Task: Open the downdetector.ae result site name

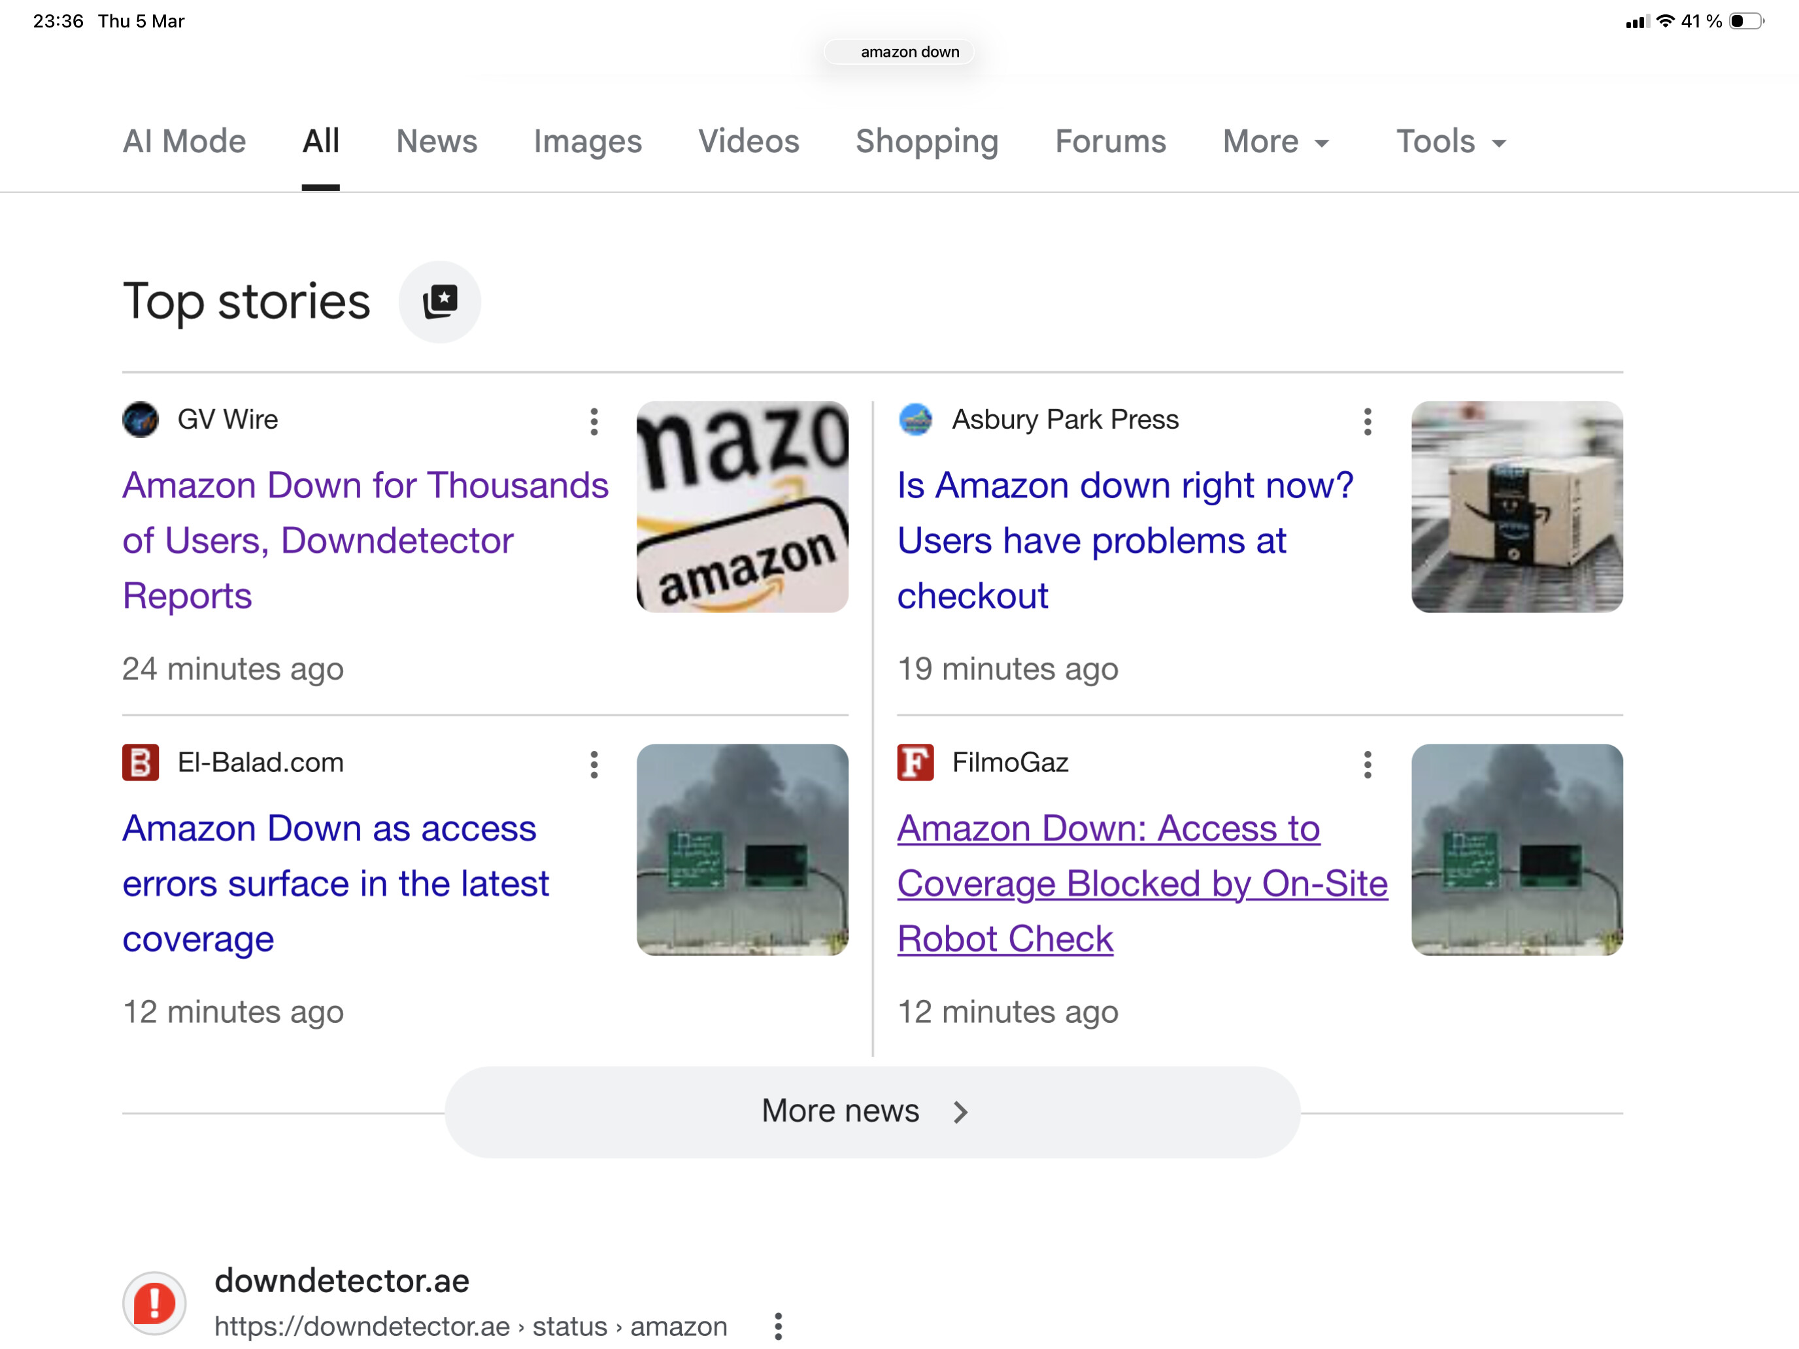Action: 342,1280
